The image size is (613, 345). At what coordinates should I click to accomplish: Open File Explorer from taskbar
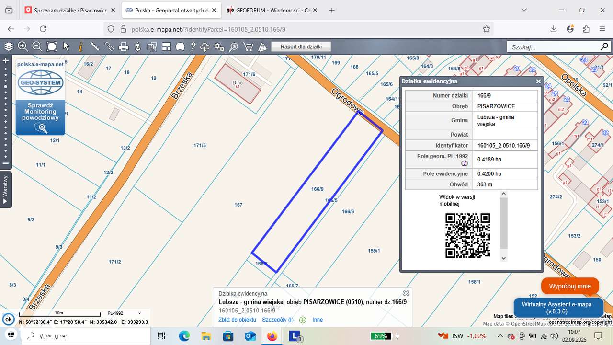click(206, 336)
